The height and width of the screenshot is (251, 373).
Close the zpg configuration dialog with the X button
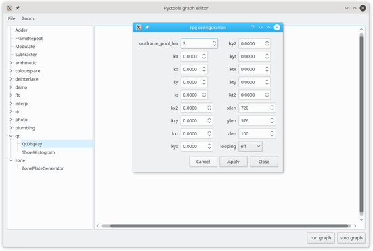click(x=277, y=28)
